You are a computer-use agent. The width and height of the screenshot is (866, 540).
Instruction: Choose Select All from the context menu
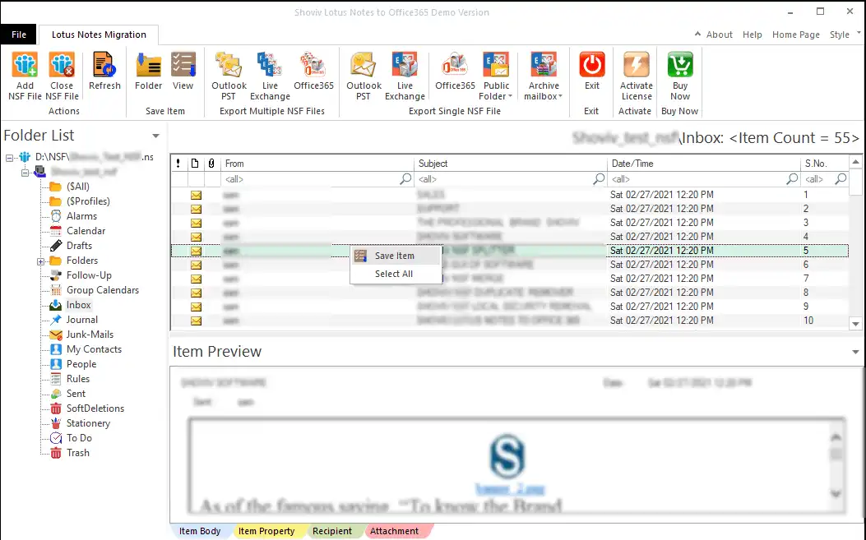click(x=396, y=274)
